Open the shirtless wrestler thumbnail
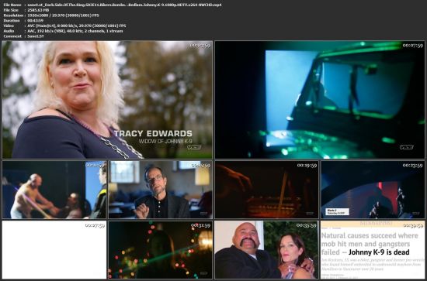 [54, 190]
